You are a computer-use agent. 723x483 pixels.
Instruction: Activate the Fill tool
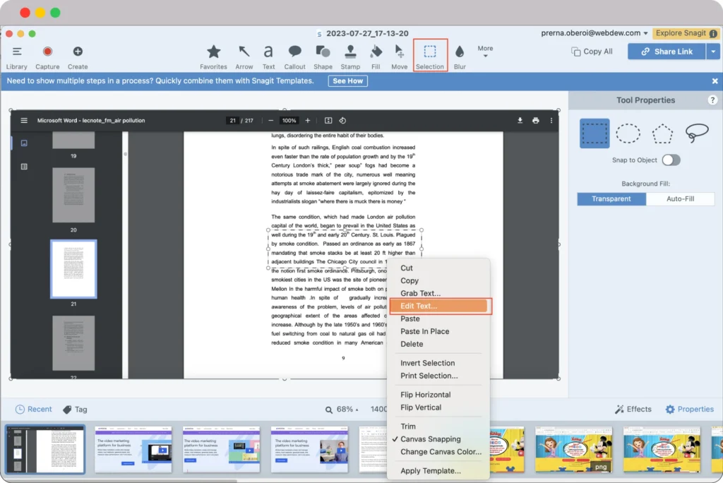coord(376,53)
